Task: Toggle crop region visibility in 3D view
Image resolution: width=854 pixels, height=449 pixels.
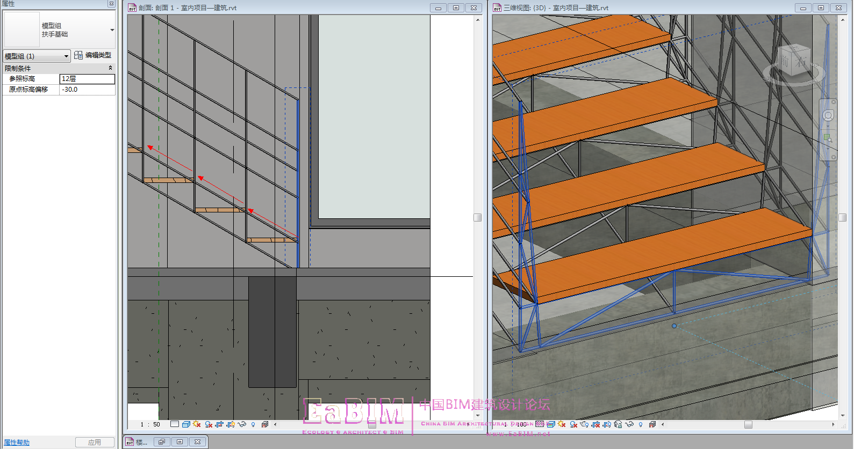Action: pos(607,424)
